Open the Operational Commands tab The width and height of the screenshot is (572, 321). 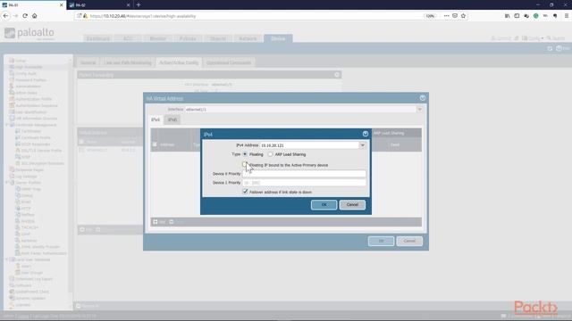(229, 62)
